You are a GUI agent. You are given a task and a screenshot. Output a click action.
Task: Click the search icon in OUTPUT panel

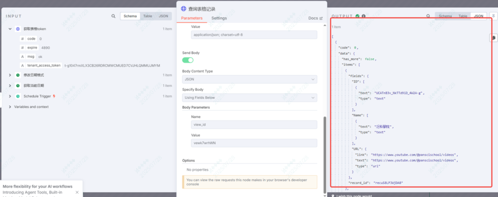(428, 16)
